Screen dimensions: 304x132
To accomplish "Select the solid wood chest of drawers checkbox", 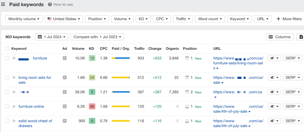I will [x=7, y=121].
